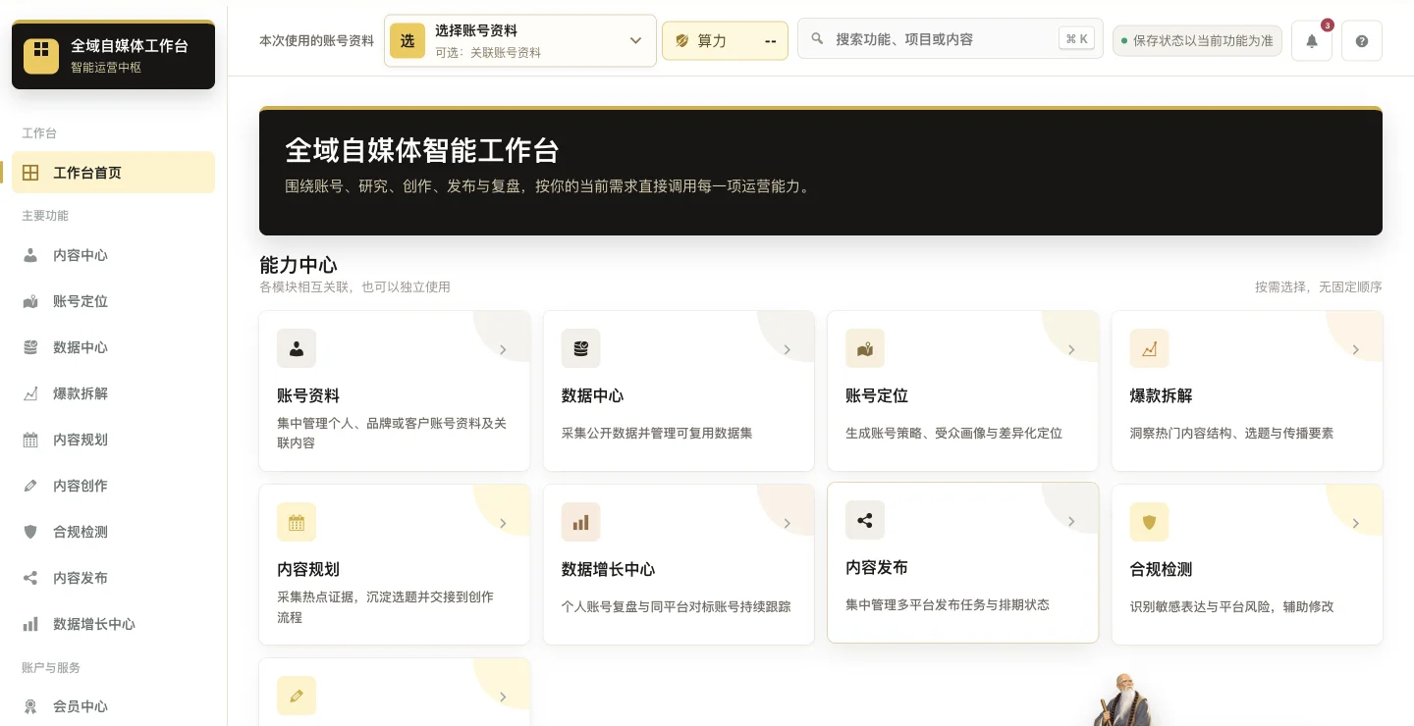Click the 算力 balance button
This screenshot has width=1414, height=726.
pos(725,41)
